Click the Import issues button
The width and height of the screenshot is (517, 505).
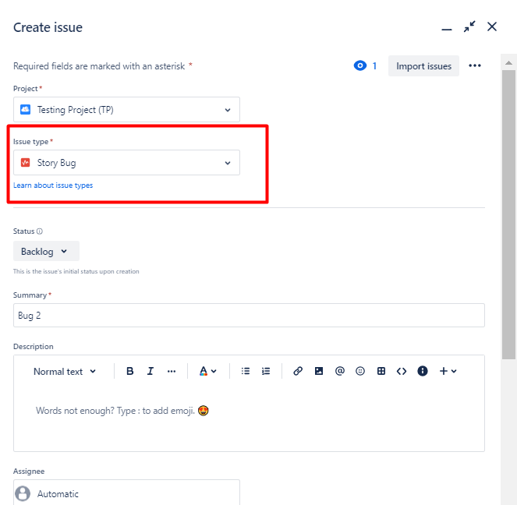click(x=423, y=66)
